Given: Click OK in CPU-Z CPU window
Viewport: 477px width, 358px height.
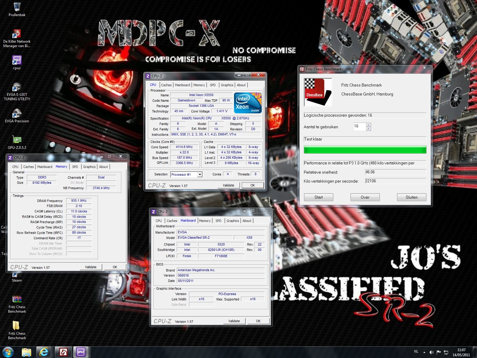Looking at the screenshot, I should pos(253,185).
